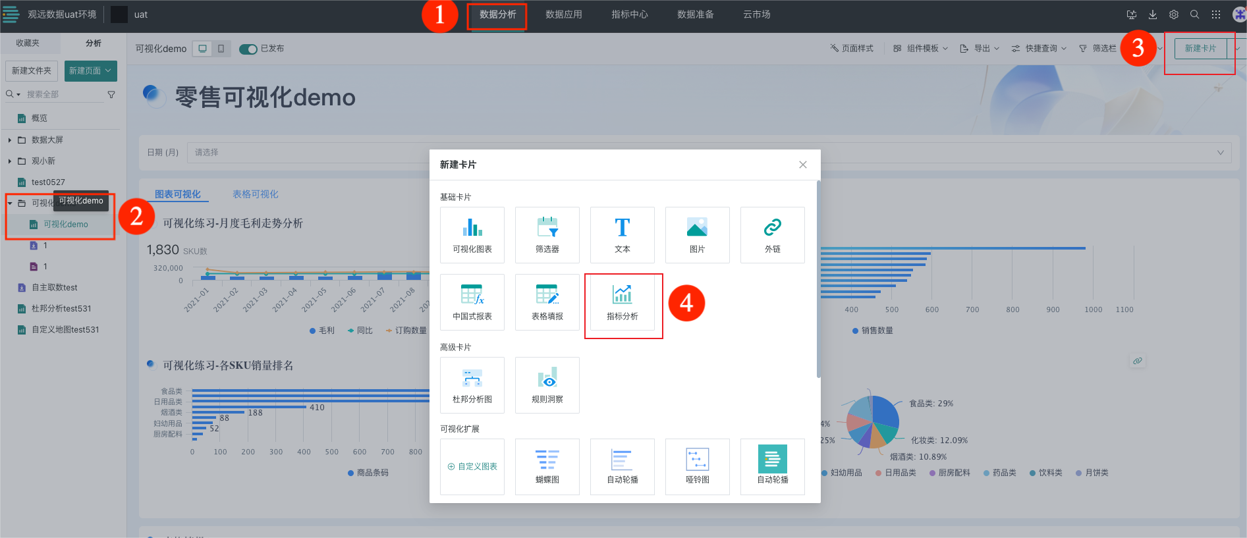The width and height of the screenshot is (1247, 538).
Task: Open search scope dropdown beside 搜索全部
Action: coord(13,94)
